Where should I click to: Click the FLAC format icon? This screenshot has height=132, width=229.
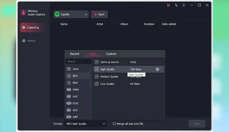point(69,103)
